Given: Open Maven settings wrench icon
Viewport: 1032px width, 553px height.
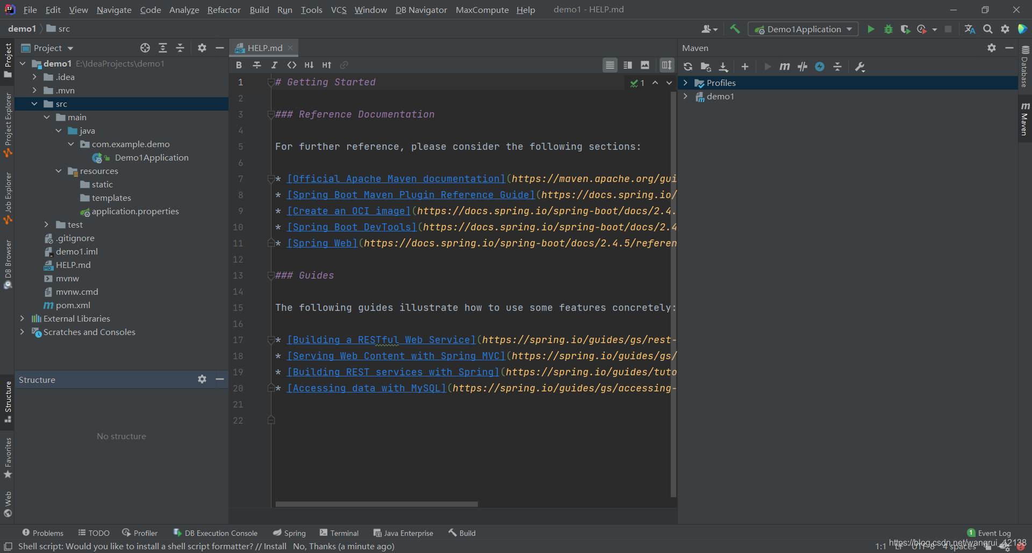Looking at the screenshot, I should coord(860,67).
